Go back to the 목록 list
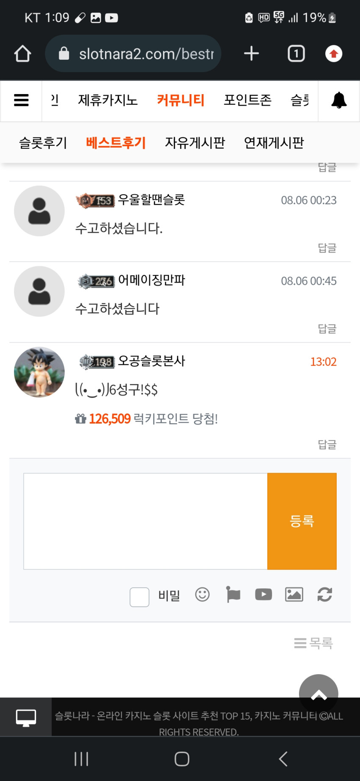The height and width of the screenshot is (781, 360). click(x=313, y=643)
